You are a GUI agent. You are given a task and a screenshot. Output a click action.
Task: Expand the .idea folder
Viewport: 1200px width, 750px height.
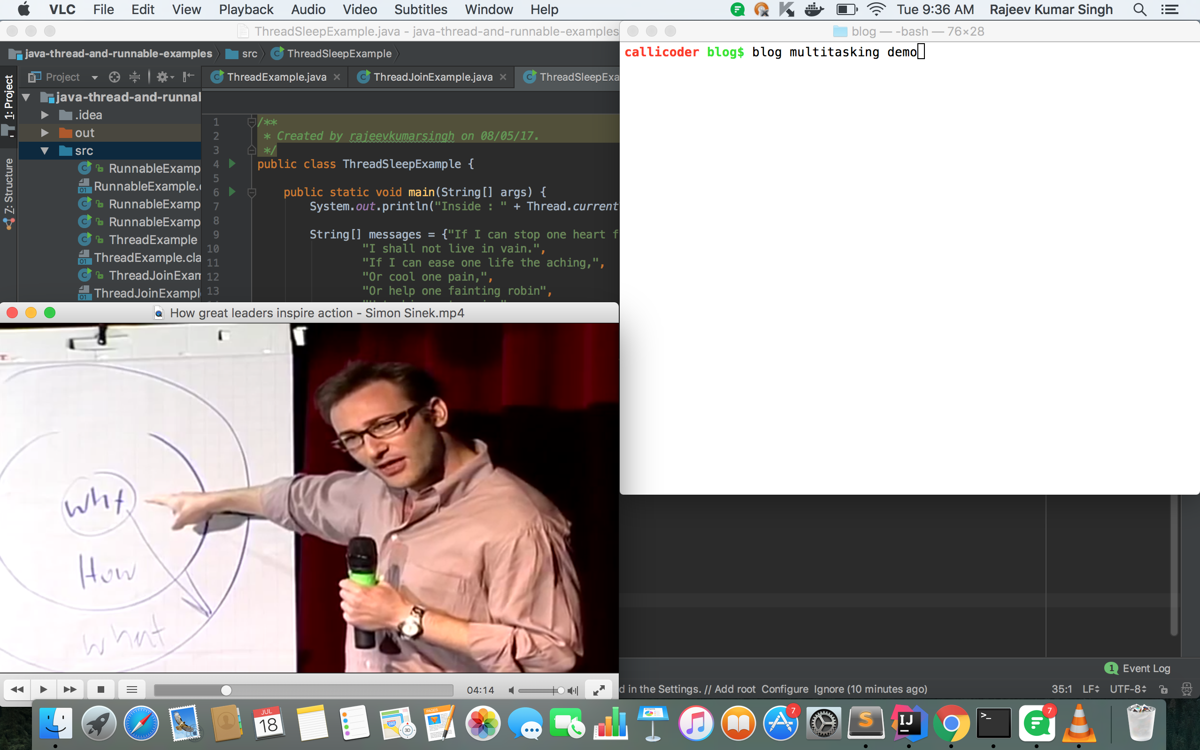[45, 115]
